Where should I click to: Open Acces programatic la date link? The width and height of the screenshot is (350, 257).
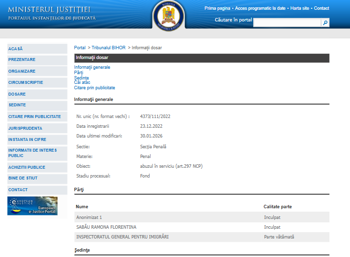coord(260,8)
